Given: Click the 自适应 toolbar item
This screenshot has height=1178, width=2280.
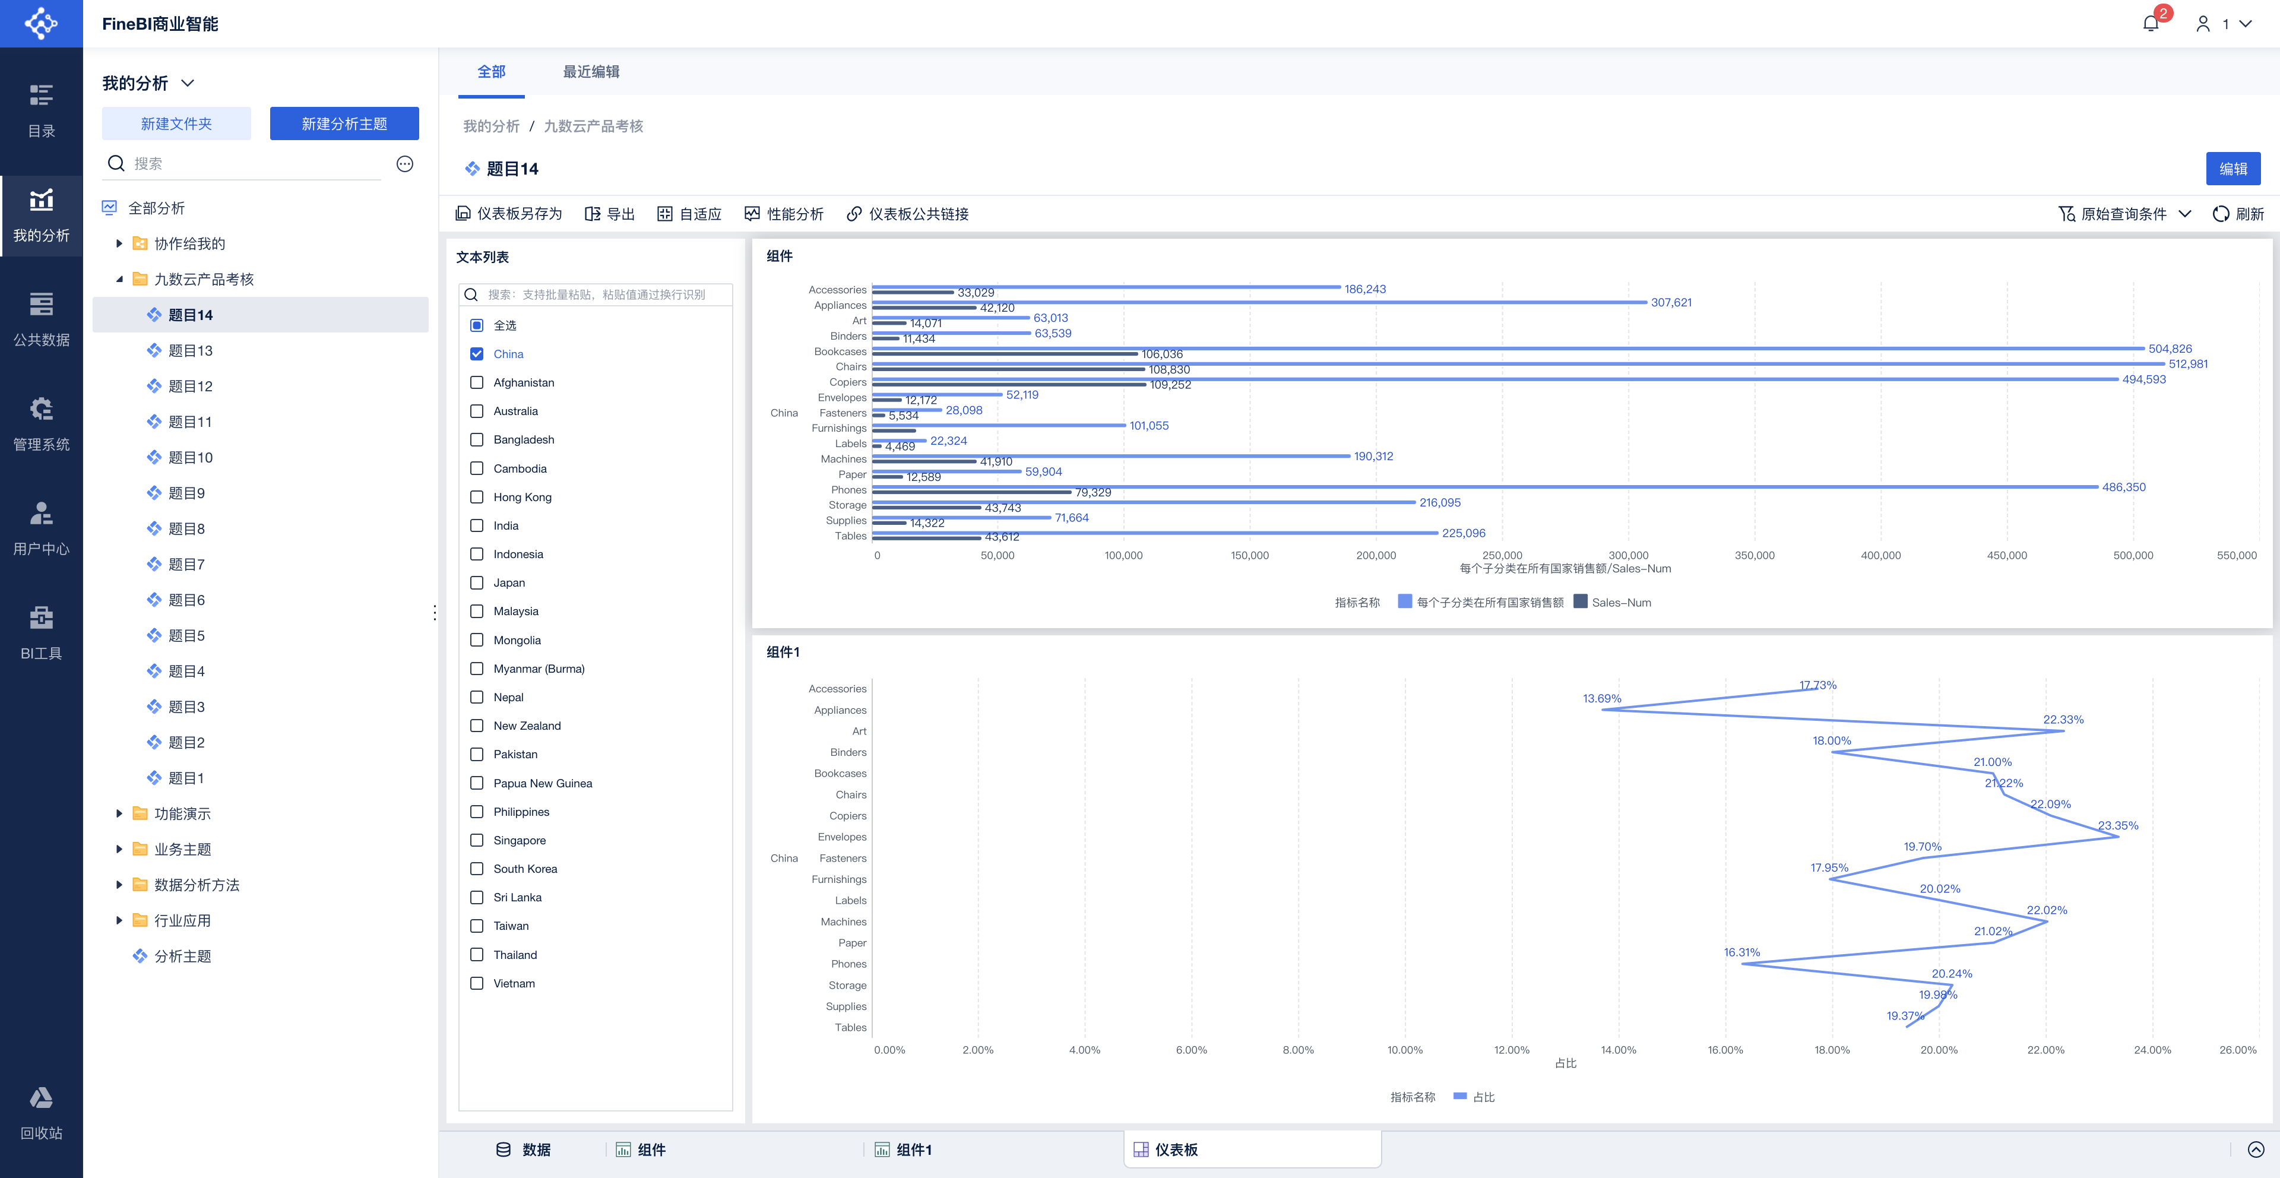Looking at the screenshot, I should [689, 214].
